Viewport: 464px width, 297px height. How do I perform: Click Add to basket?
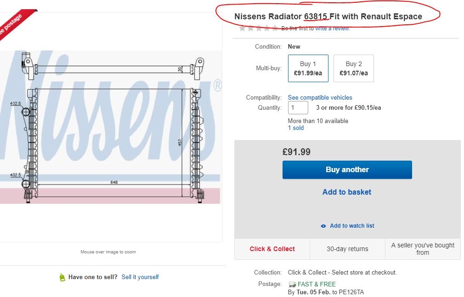(x=347, y=192)
